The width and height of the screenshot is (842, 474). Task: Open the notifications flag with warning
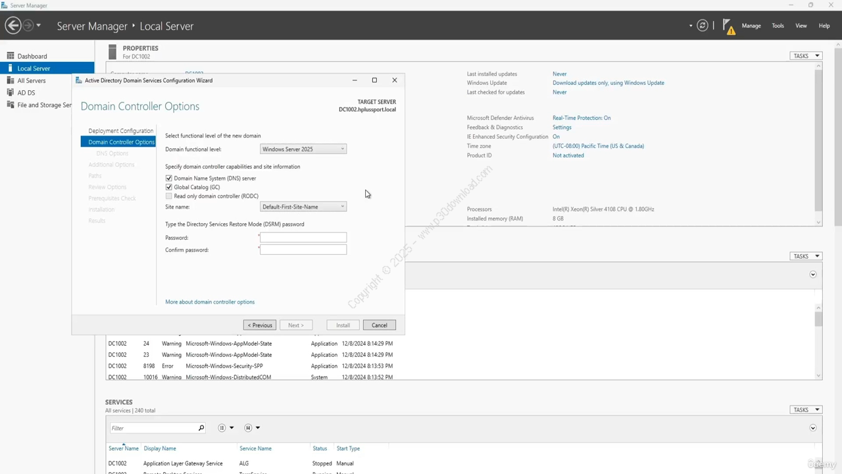[x=729, y=26]
